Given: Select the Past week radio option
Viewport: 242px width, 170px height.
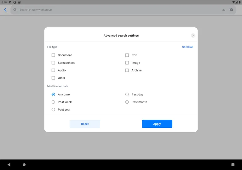Looking at the screenshot, I should point(53,102).
